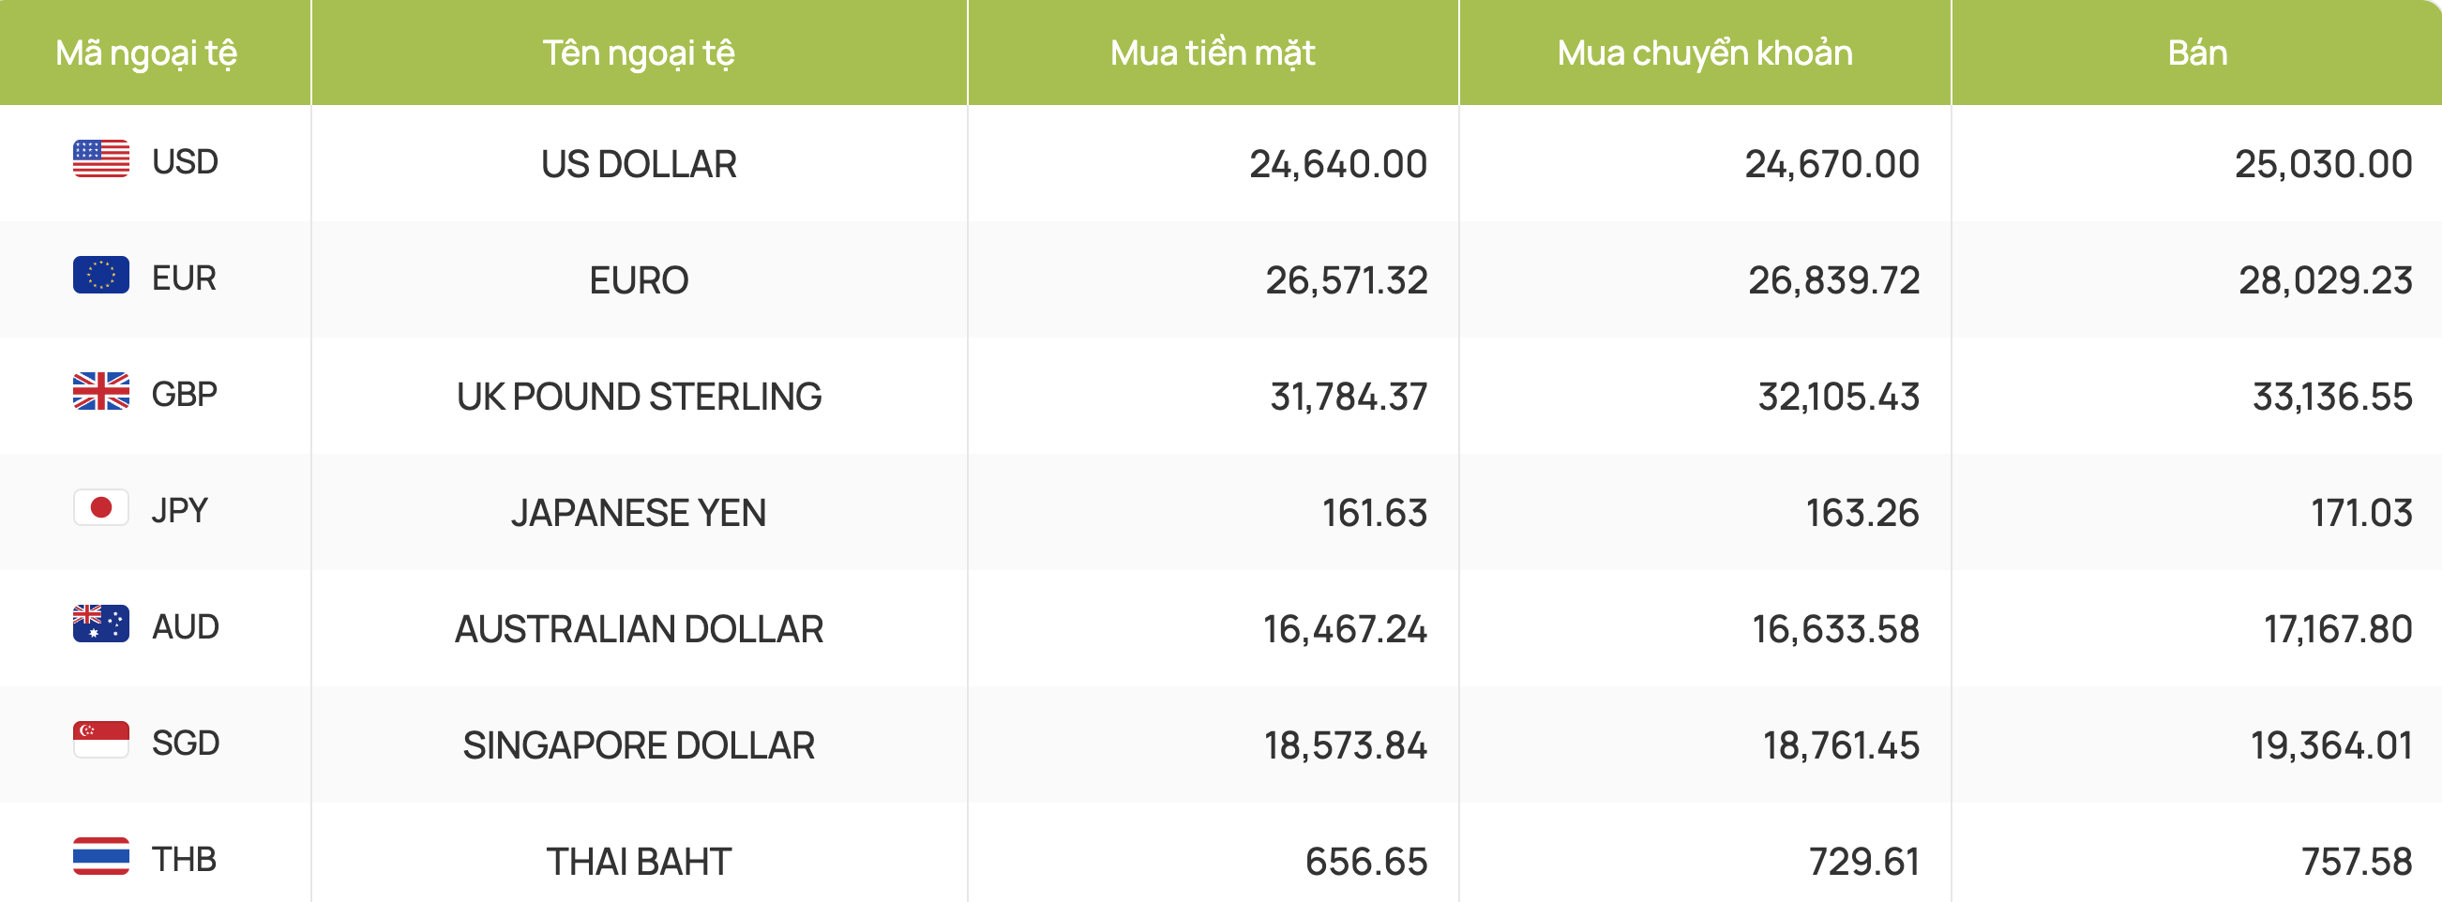The width and height of the screenshot is (2442, 902).
Task: Click the European Union flag icon
Action: tap(100, 276)
